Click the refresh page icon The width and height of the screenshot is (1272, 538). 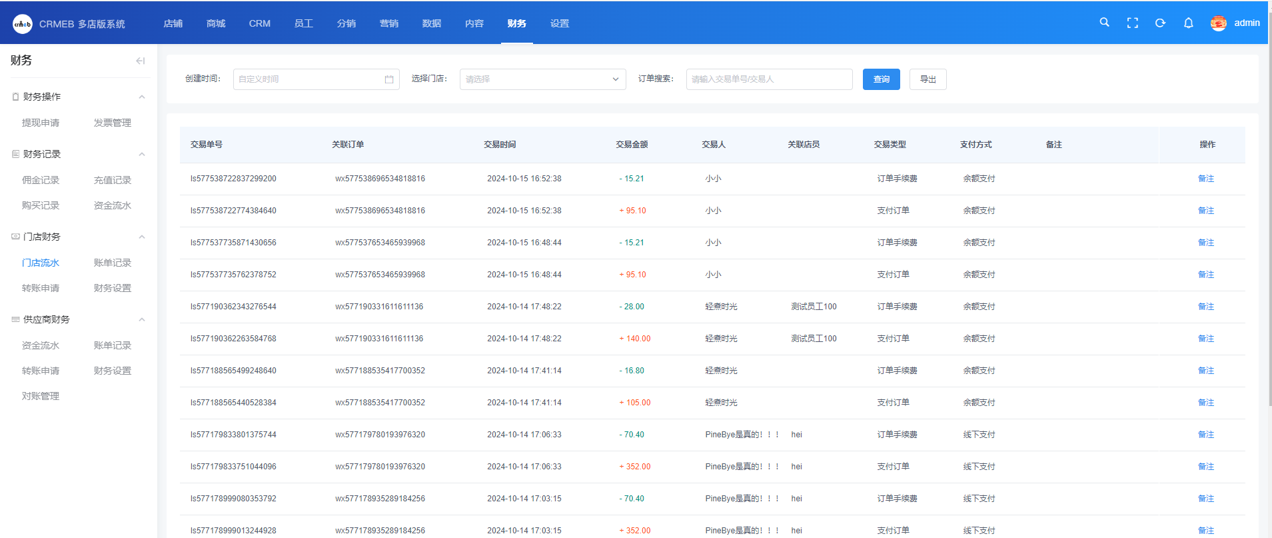[1160, 23]
